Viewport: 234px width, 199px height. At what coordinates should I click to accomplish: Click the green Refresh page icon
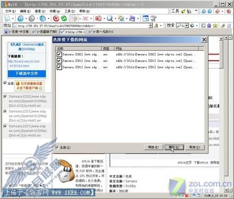coord(64,18)
